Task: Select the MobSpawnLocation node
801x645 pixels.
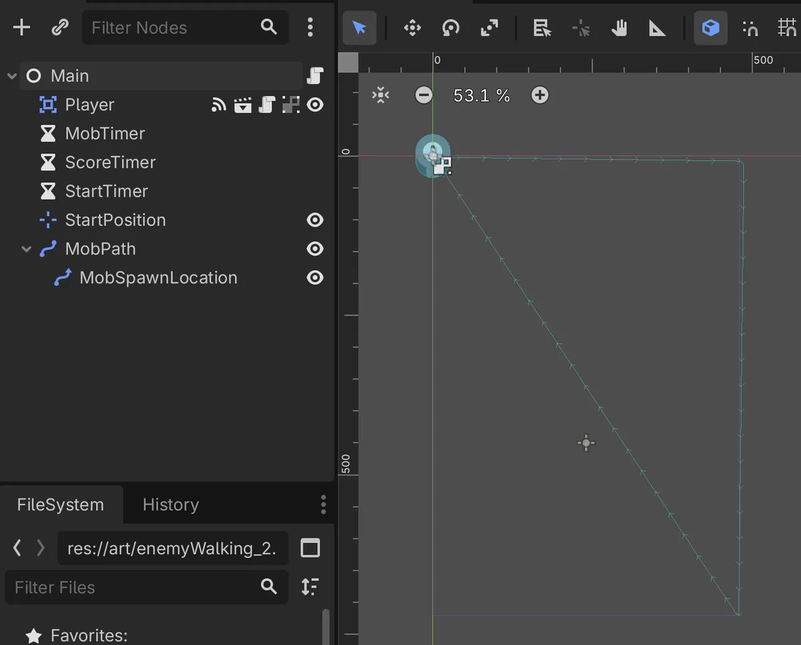Action: [158, 277]
